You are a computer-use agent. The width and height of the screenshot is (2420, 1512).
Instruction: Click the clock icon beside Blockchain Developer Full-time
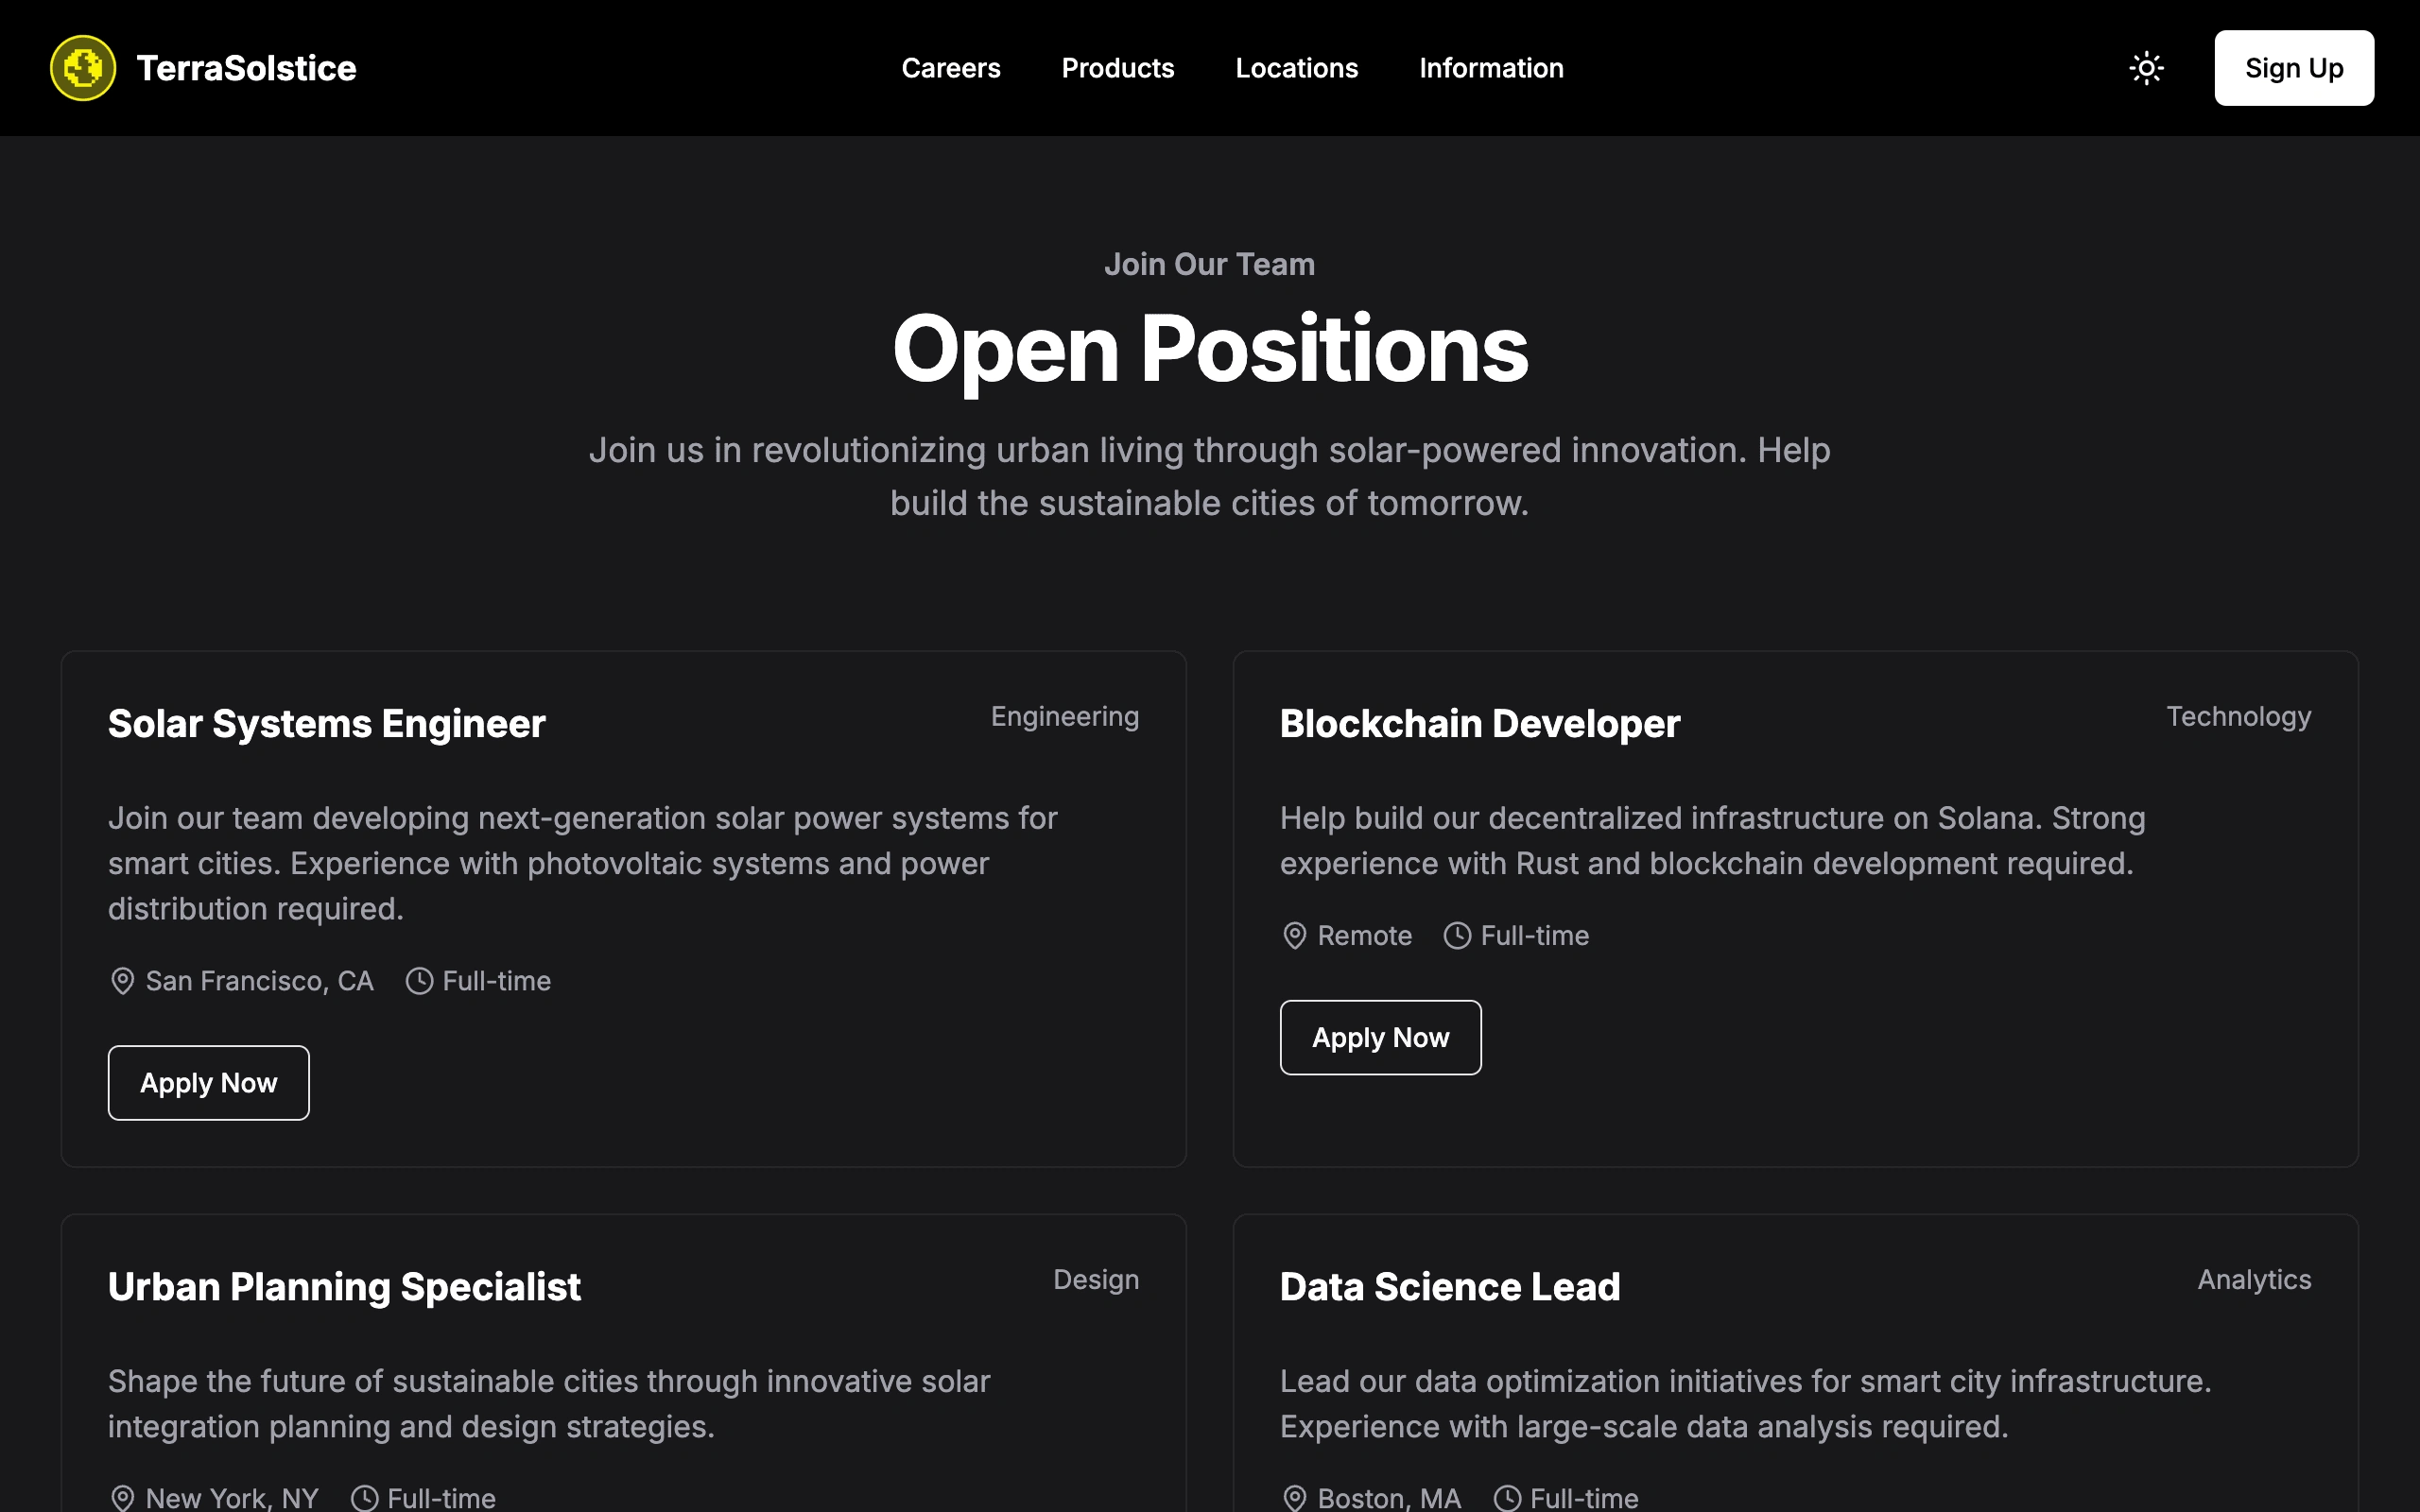tap(1457, 936)
